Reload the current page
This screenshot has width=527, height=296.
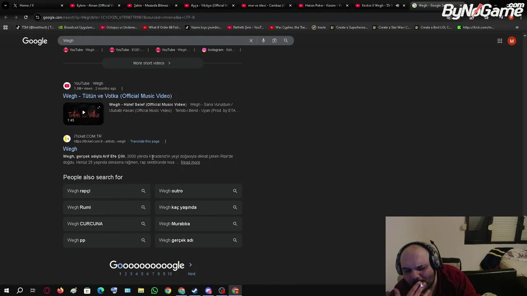coord(26,17)
